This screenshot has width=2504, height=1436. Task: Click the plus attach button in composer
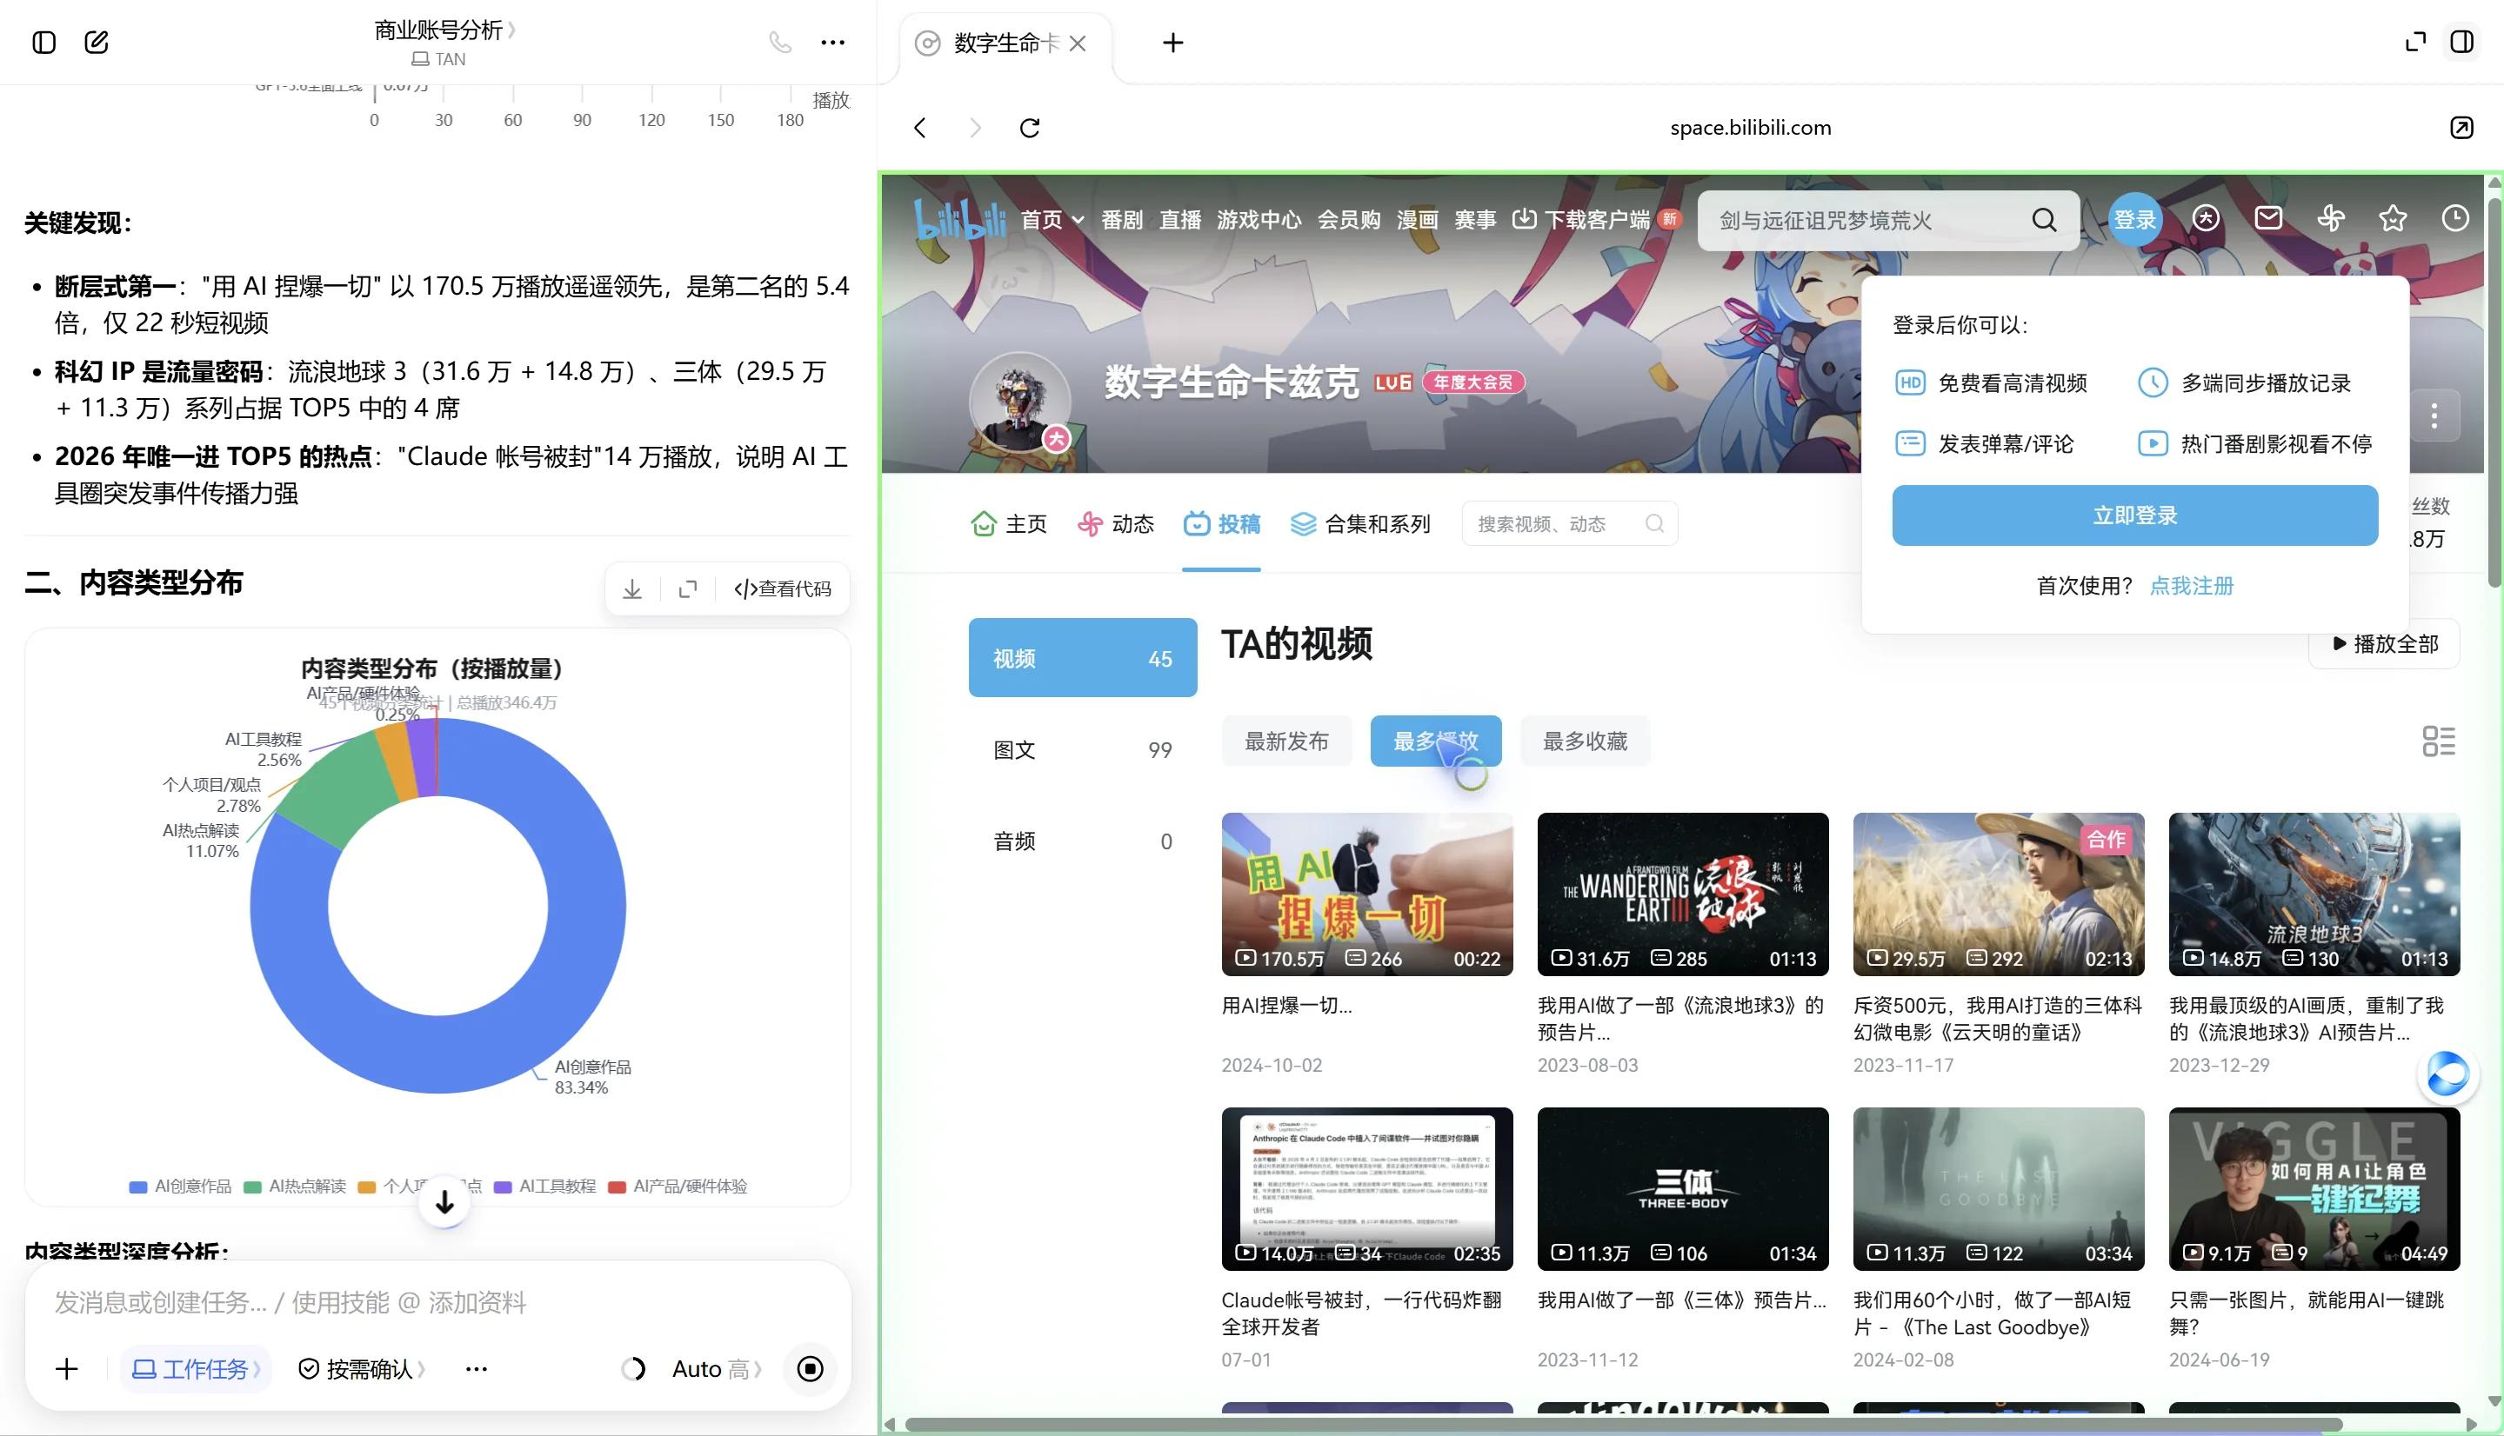pos(66,1369)
